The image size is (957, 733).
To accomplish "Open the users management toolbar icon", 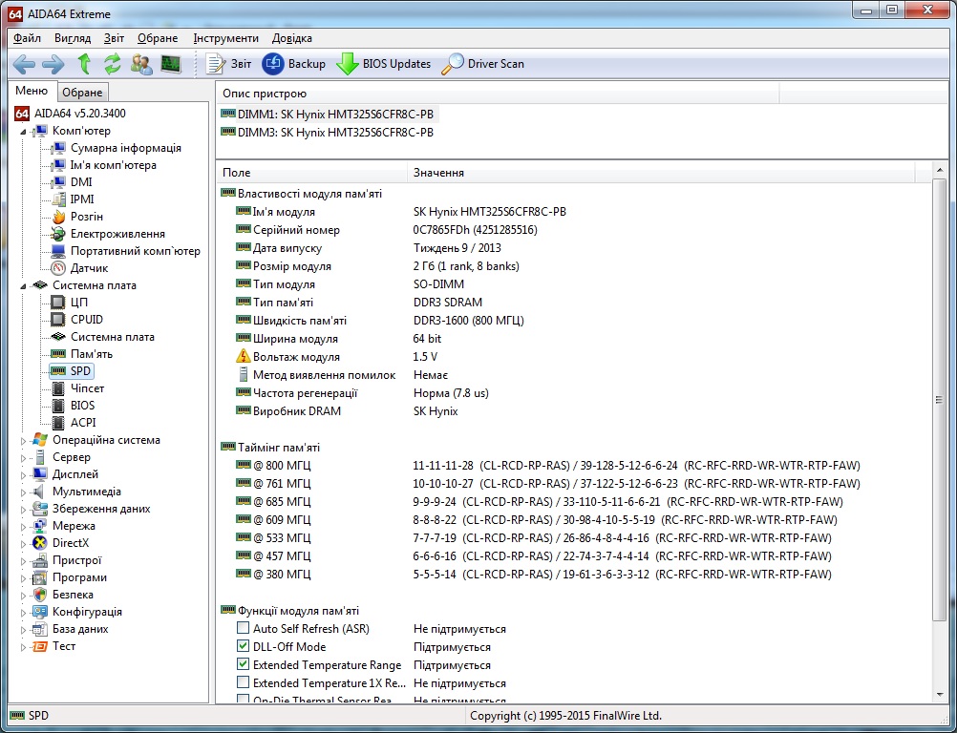I will 141,64.
